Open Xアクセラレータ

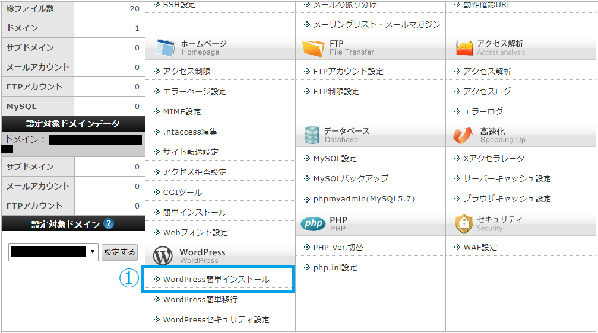(494, 158)
